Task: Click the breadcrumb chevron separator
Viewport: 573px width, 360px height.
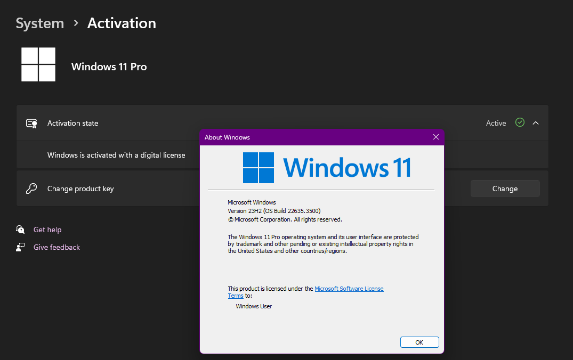Action: (x=76, y=23)
